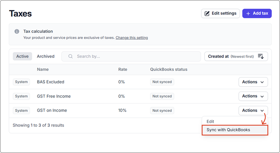Screen dimensions: 280x153
Task: Open the Created at sort dropdown
Action: pyautogui.click(x=236, y=56)
